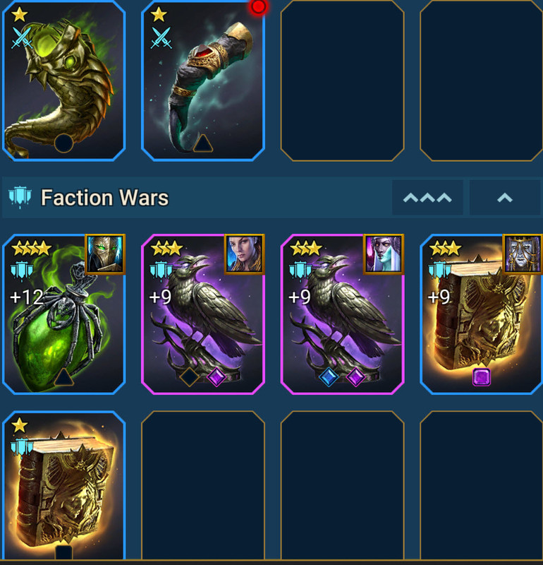Click the blue gem on the second raven relic
Viewport: 543px width, 565px height.
[x=329, y=377]
